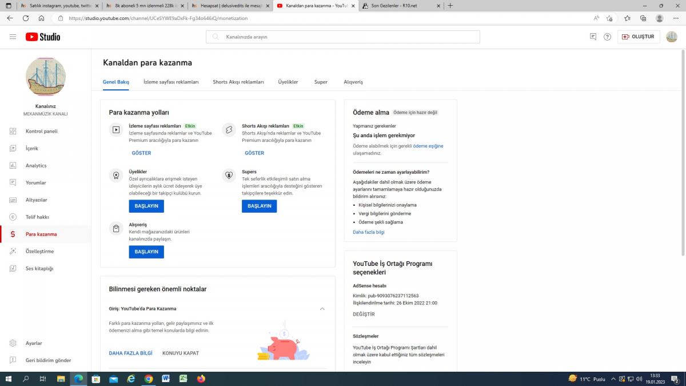Open browser Collections
This screenshot has width=686, height=386.
pos(644,18)
